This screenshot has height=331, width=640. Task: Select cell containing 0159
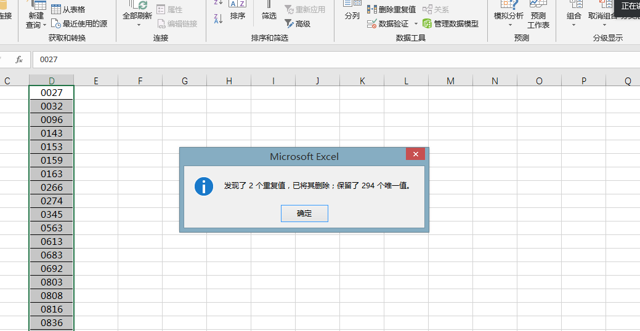(51, 160)
